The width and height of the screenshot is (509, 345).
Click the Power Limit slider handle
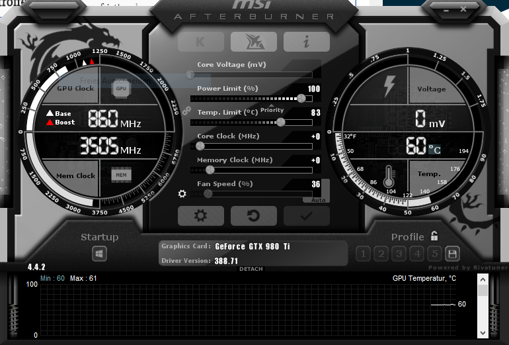pyautogui.click(x=301, y=98)
